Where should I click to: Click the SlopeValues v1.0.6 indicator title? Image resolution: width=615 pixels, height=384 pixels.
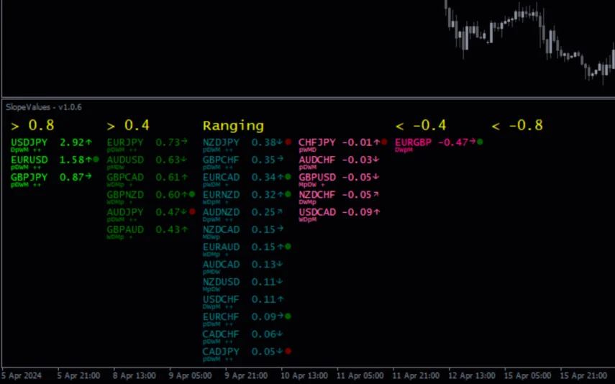[43, 107]
